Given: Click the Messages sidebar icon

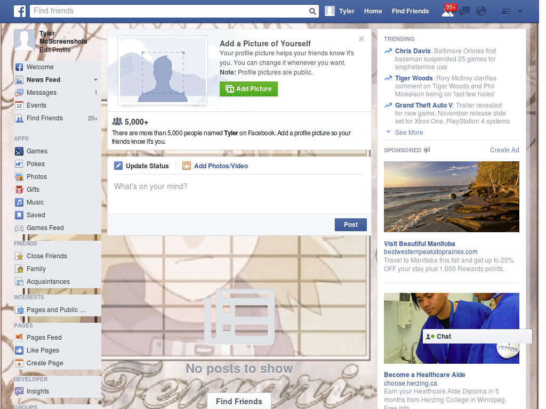Looking at the screenshot, I should 19,93.
